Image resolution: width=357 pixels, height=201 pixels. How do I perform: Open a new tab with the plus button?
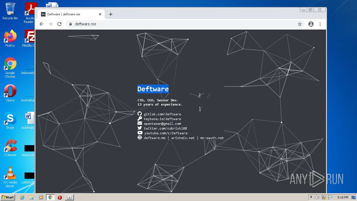tap(111, 14)
